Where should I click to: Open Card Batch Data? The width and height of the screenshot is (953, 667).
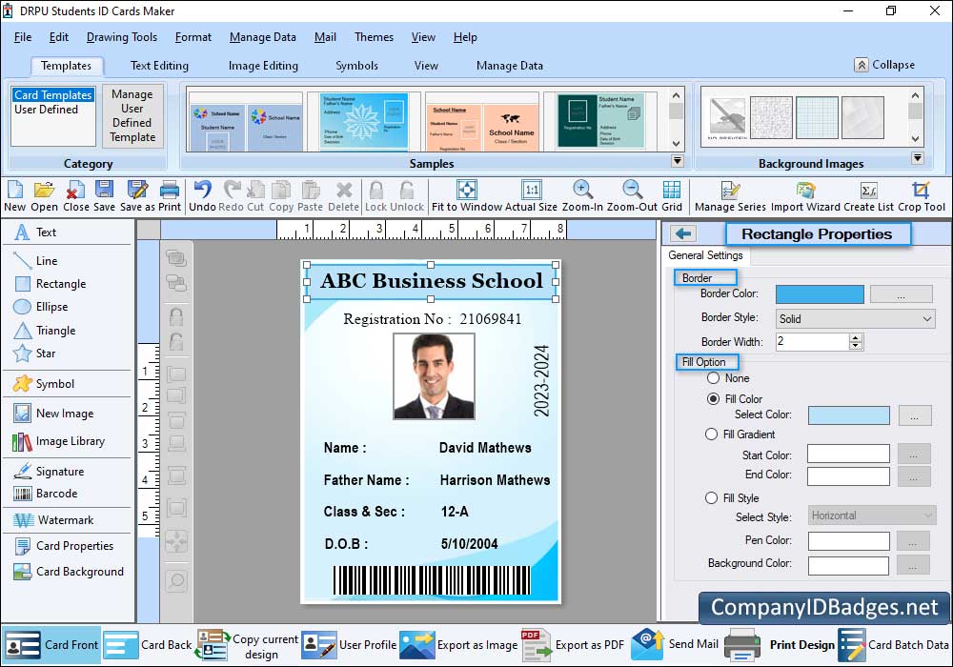pyautogui.click(x=894, y=644)
